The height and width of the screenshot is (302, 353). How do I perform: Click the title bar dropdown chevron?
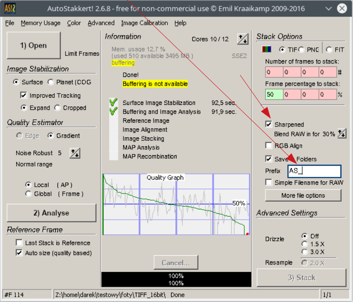pyautogui.click(x=328, y=9)
